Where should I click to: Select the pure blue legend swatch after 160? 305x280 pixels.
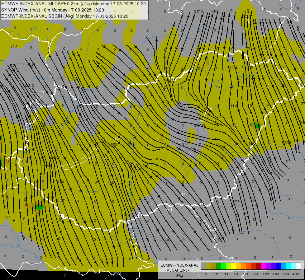click(278, 266)
